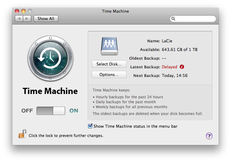Click the Hourly backups for the past 24 hours line
This screenshot has height=162, width=231.
point(128,97)
